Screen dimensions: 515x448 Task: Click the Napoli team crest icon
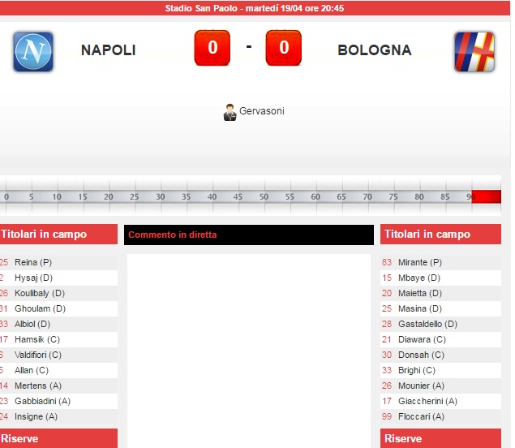point(33,51)
